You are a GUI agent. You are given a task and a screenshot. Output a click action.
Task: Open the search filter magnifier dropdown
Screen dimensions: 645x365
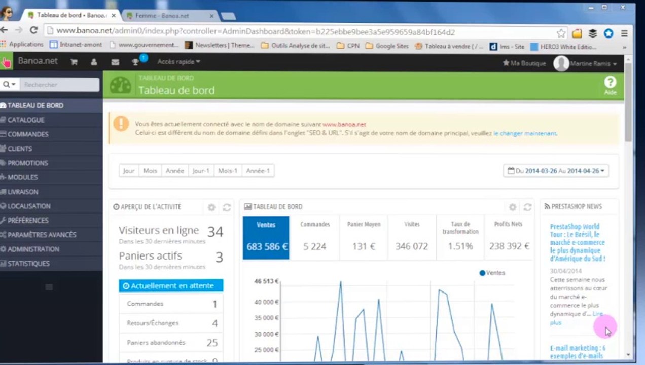9,85
